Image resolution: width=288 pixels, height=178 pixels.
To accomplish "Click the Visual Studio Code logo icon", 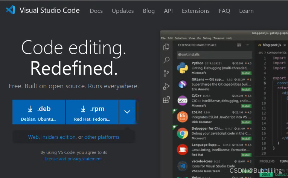I will click(11, 10).
